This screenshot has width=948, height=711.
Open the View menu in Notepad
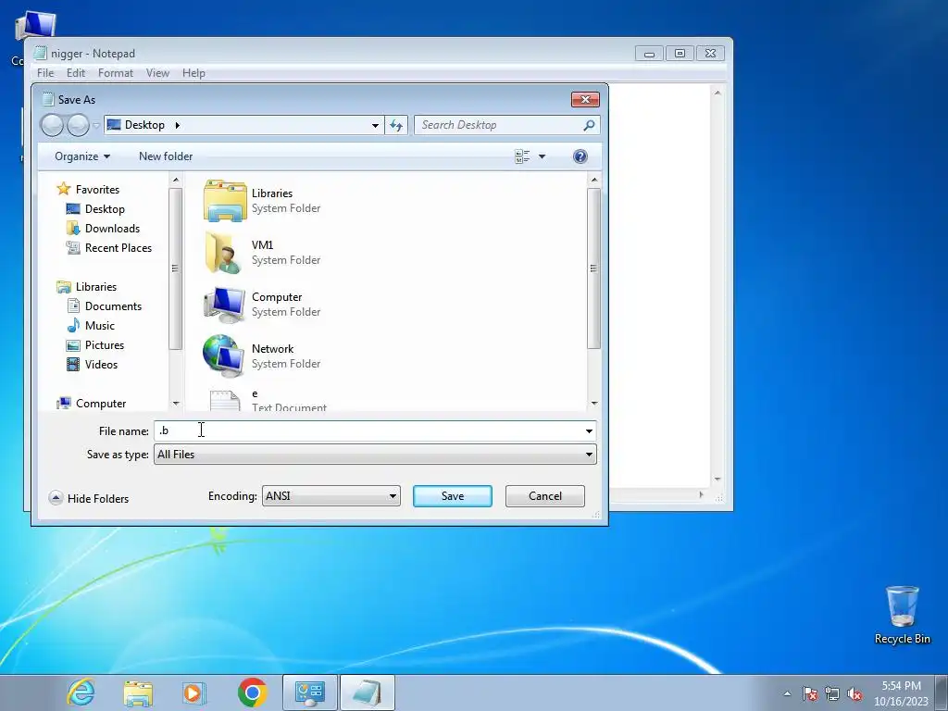(x=157, y=72)
